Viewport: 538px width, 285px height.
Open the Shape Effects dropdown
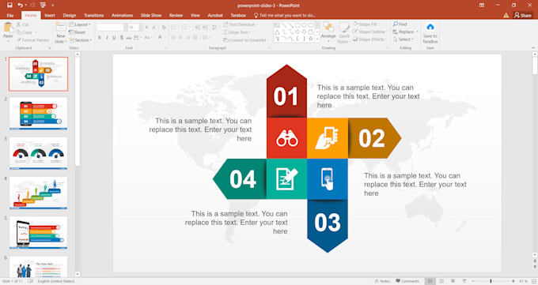click(x=369, y=39)
